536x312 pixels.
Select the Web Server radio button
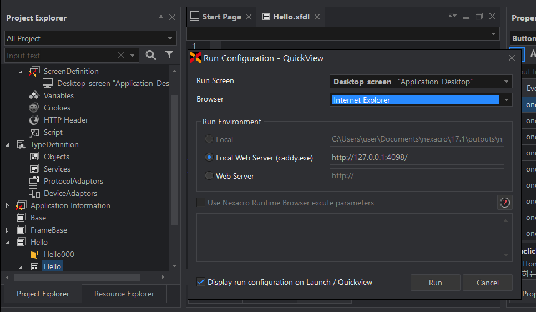(x=209, y=175)
